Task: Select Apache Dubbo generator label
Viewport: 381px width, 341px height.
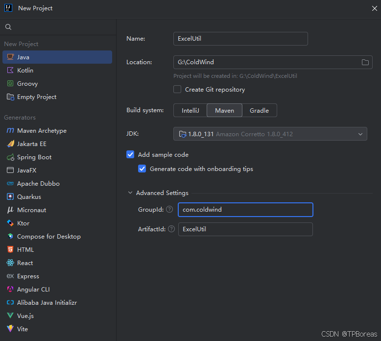Action: 38,184
